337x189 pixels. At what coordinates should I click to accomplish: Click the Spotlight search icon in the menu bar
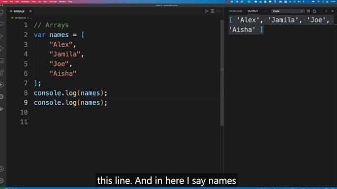tap(323, 2)
